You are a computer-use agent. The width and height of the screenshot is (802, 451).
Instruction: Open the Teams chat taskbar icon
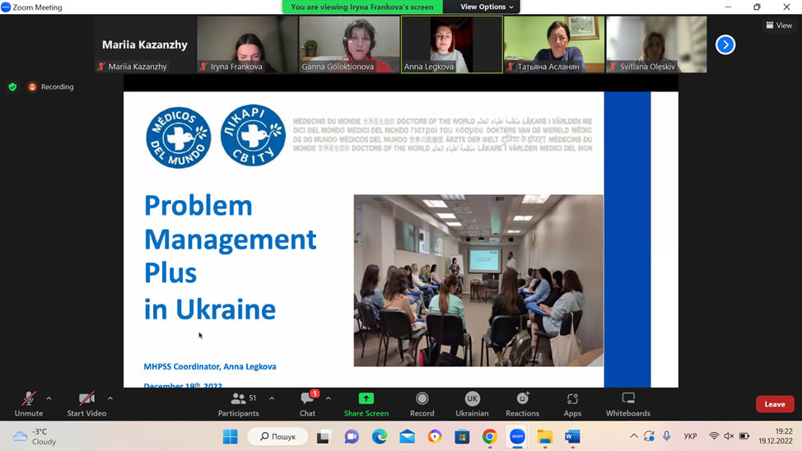352,437
